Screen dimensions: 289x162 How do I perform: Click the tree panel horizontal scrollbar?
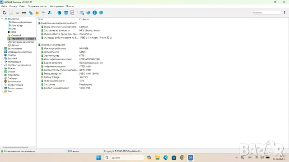click(16, 147)
